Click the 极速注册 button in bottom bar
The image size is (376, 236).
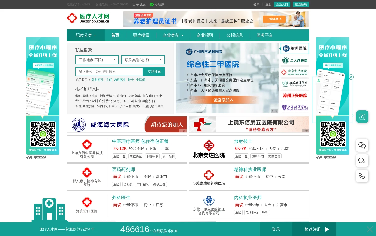(x=314, y=229)
